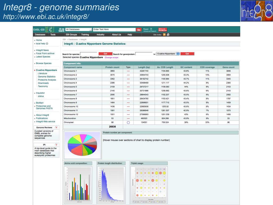The image size is (273, 205).
Task: Open the EBI Groups menu
Action: tap(71, 35)
